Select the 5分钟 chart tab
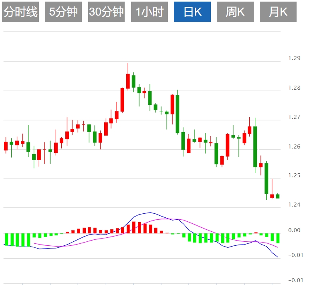Screen dimensions: 309x285 [63, 12]
